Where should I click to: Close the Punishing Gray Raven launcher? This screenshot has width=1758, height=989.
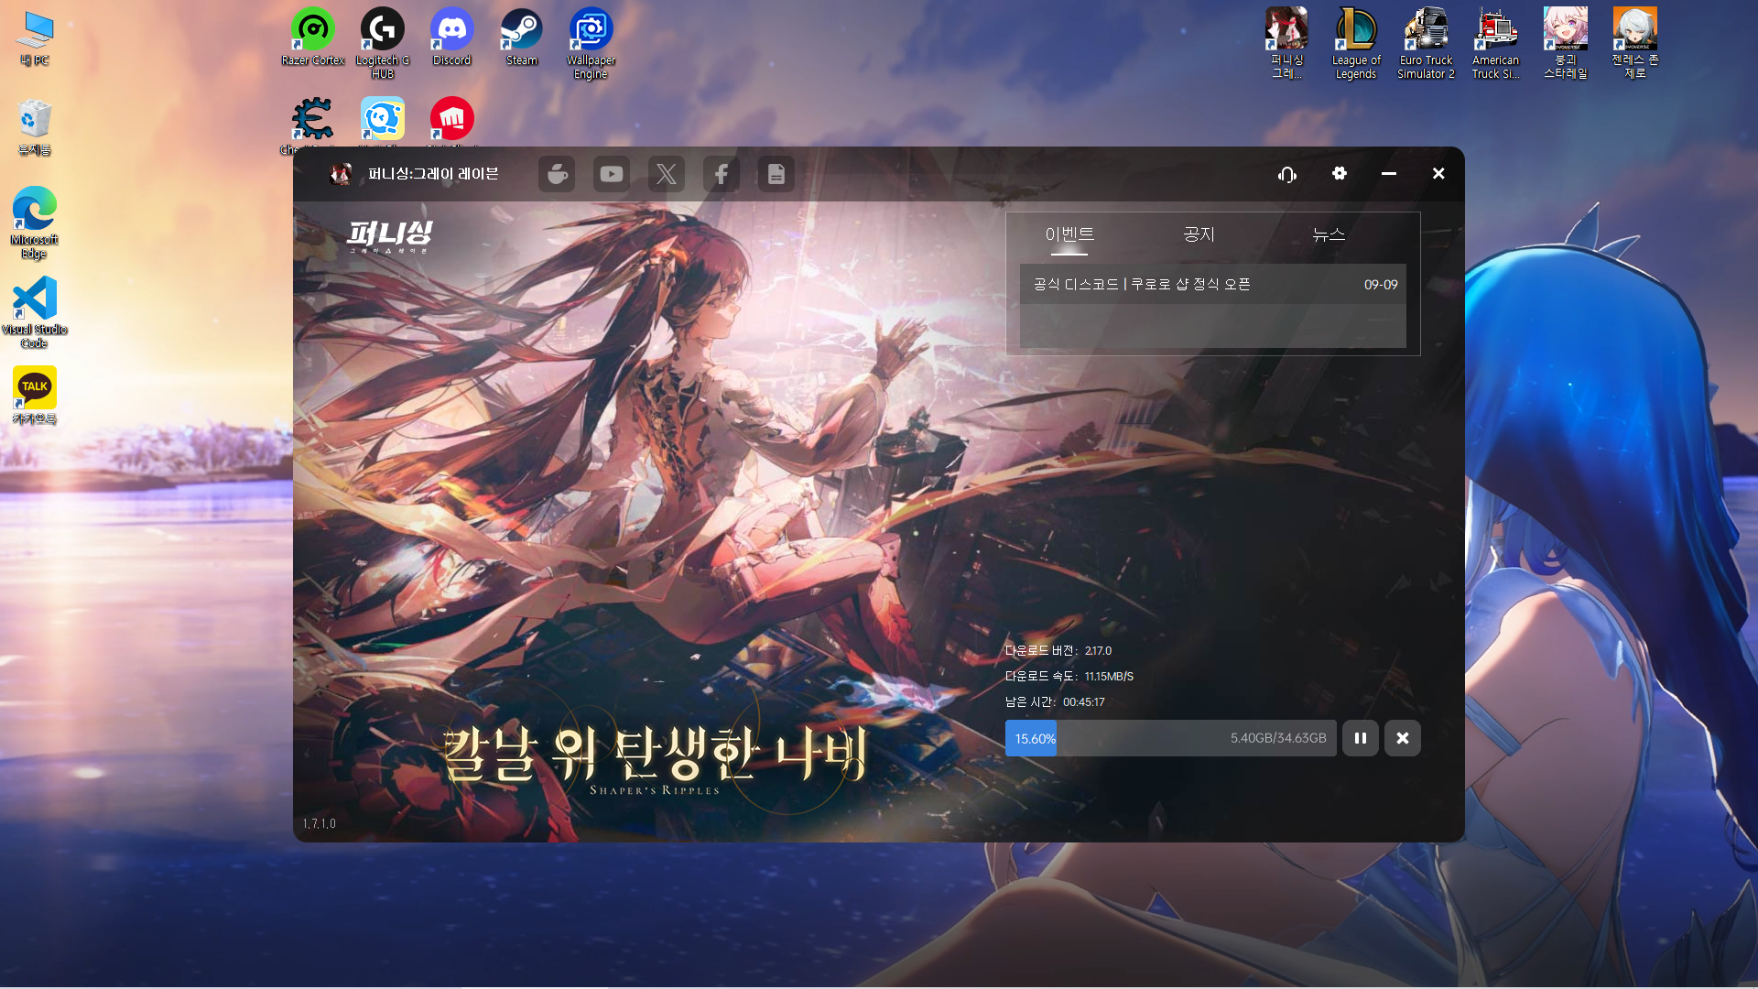coord(1438,173)
